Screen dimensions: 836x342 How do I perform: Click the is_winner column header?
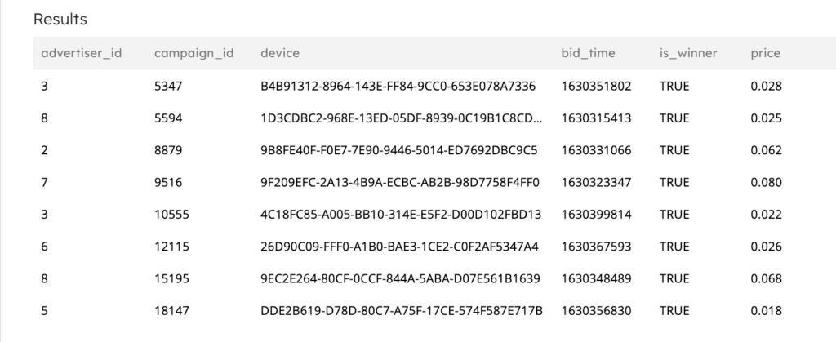tap(687, 54)
